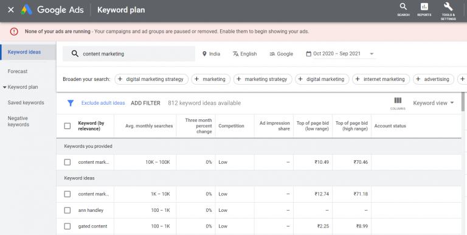Click gated content keyword text
The width and height of the screenshot is (467, 235).
(x=92, y=226)
